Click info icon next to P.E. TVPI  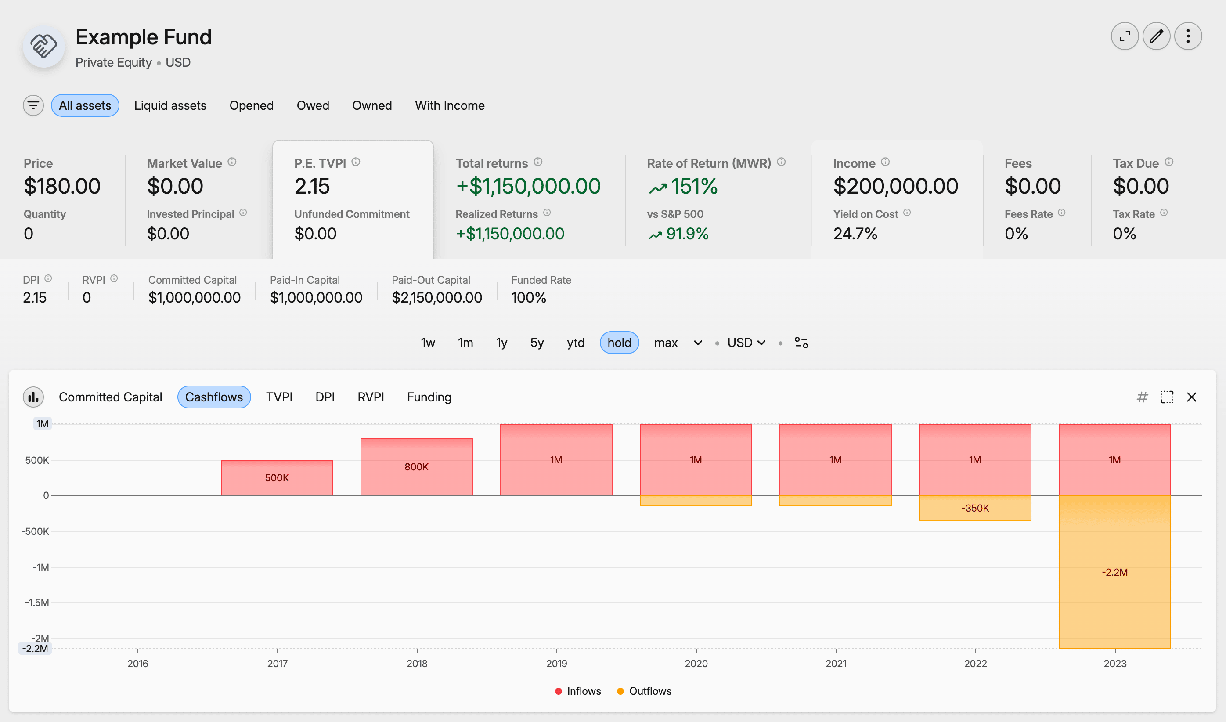click(x=356, y=162)
